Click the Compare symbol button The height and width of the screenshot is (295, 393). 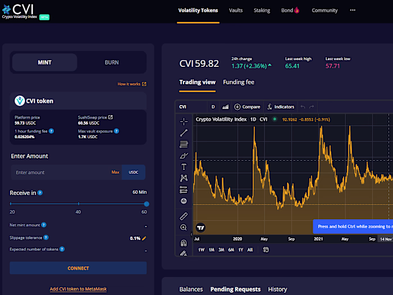[247, 107]
